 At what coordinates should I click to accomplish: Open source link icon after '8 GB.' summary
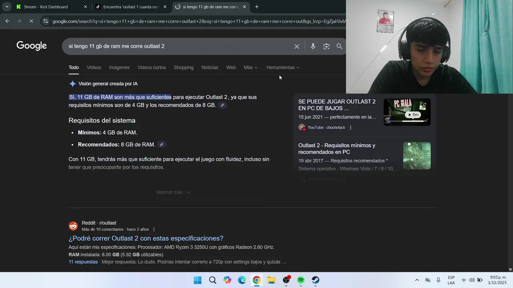point(222,105)
